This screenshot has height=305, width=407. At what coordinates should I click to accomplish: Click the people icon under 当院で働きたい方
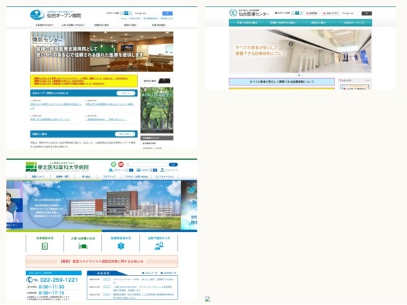159,245
